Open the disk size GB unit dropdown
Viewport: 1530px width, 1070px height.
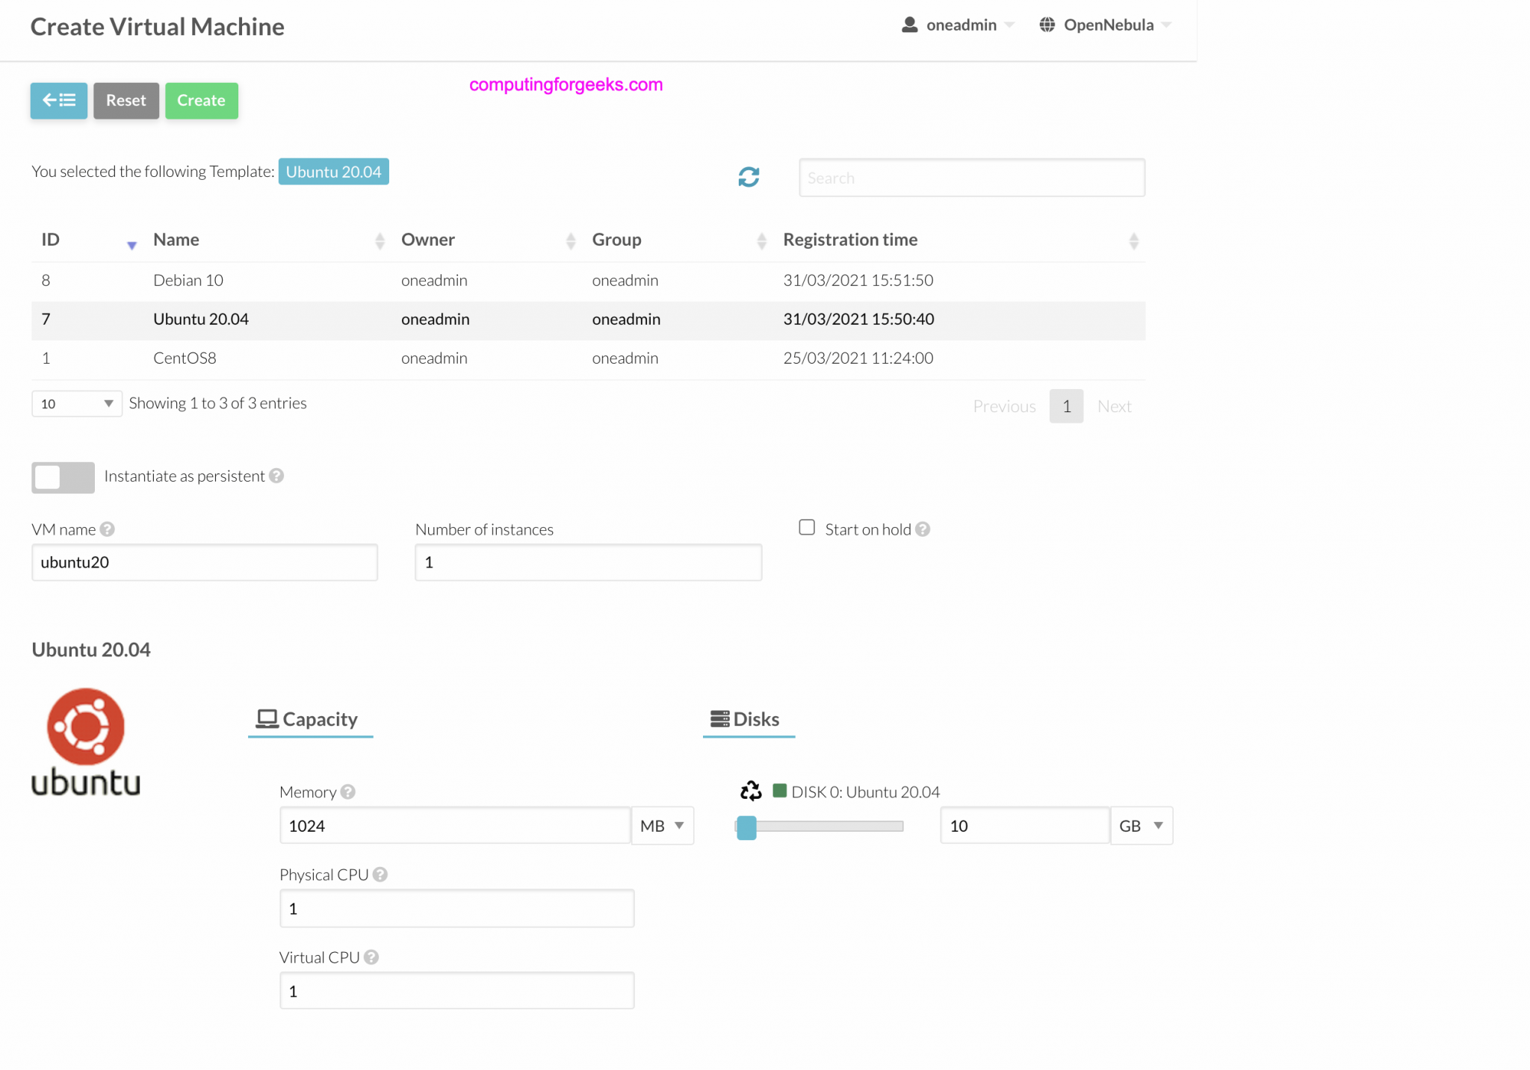pyautogui.click(x=1141, y=826)
